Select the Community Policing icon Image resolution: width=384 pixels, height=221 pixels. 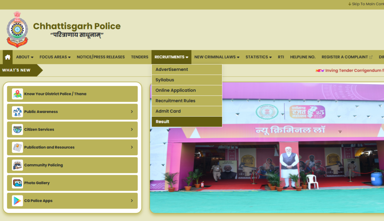(17, 165)
